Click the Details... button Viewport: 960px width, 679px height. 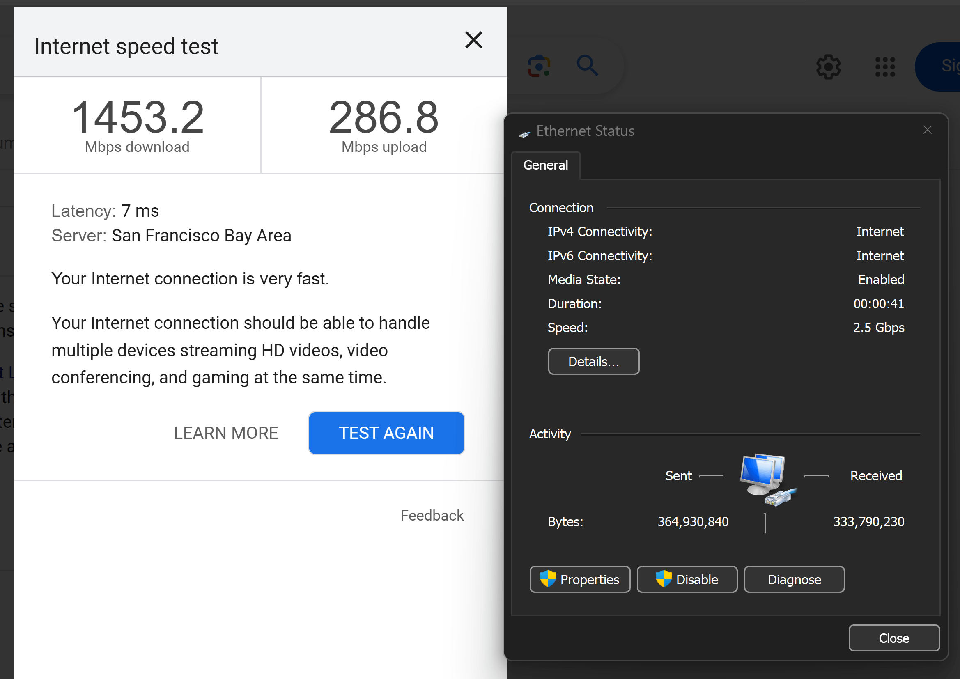click(x=593, y=361)
